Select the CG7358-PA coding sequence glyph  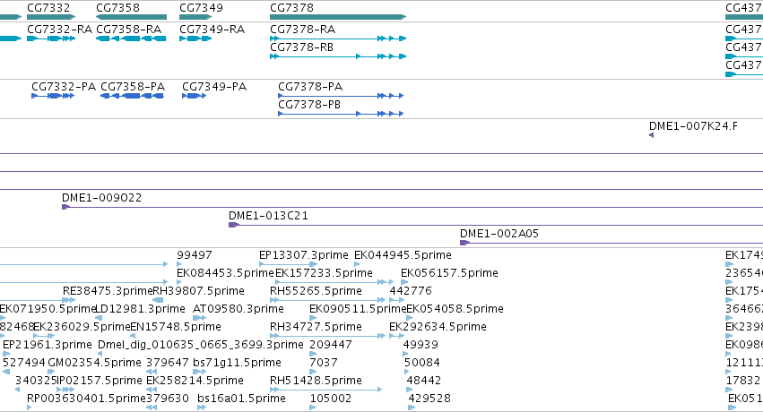[132, 96]
